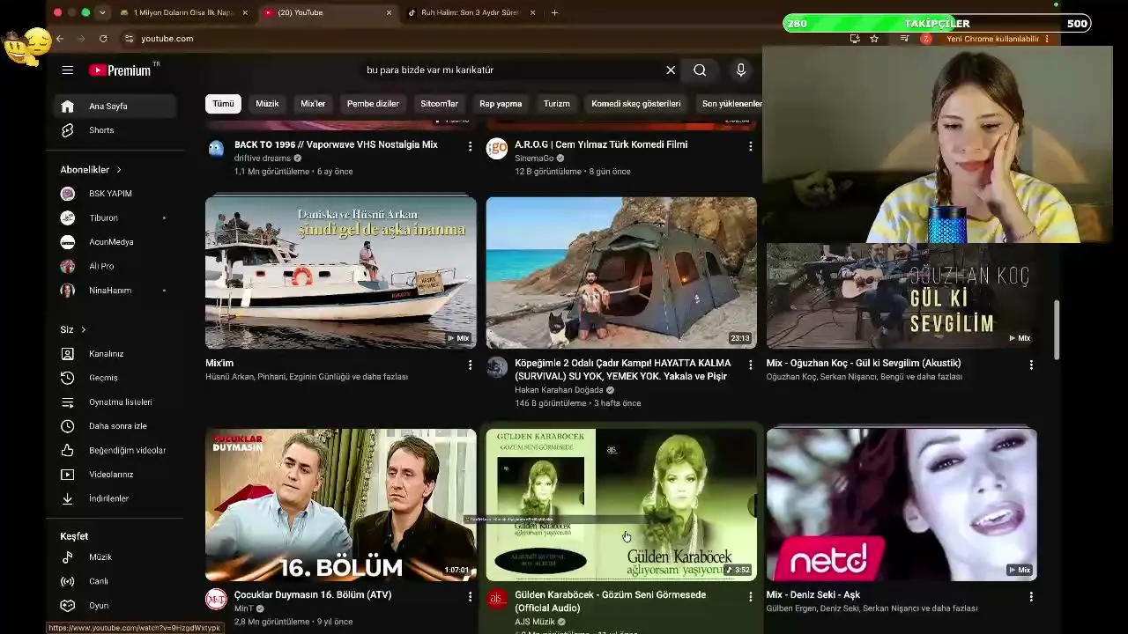Go back with the browser back arrow
1128x634 pixels.
click(60, 39)
